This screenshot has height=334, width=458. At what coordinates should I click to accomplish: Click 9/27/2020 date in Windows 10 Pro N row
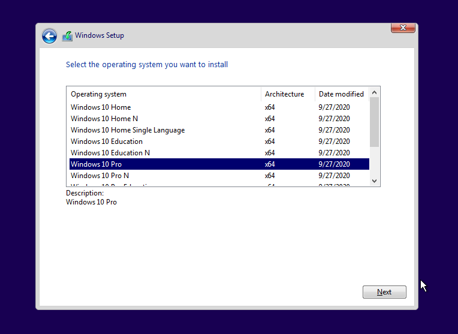coord(334,176)
